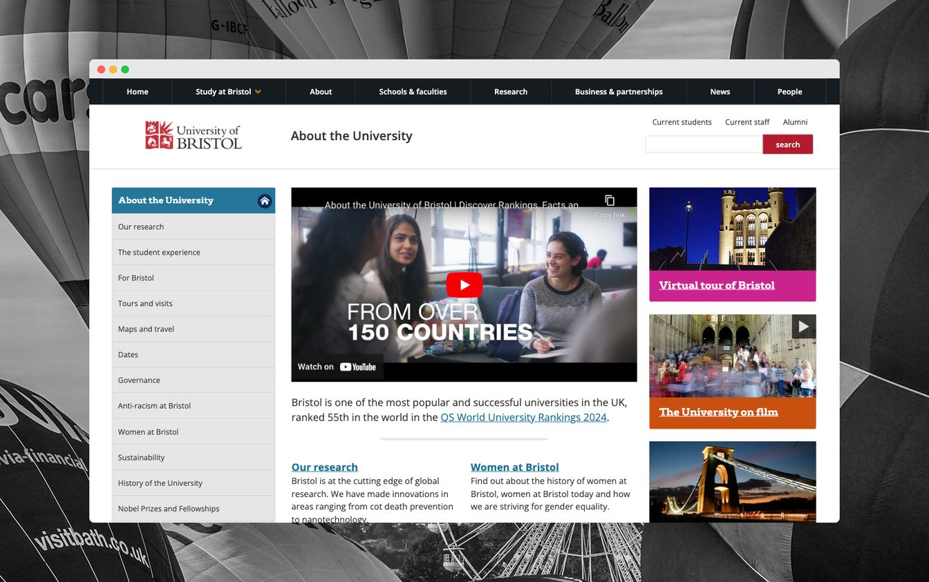929x582 pixels.
Task: Go to Schools & faculties menu
Action: 413,92
